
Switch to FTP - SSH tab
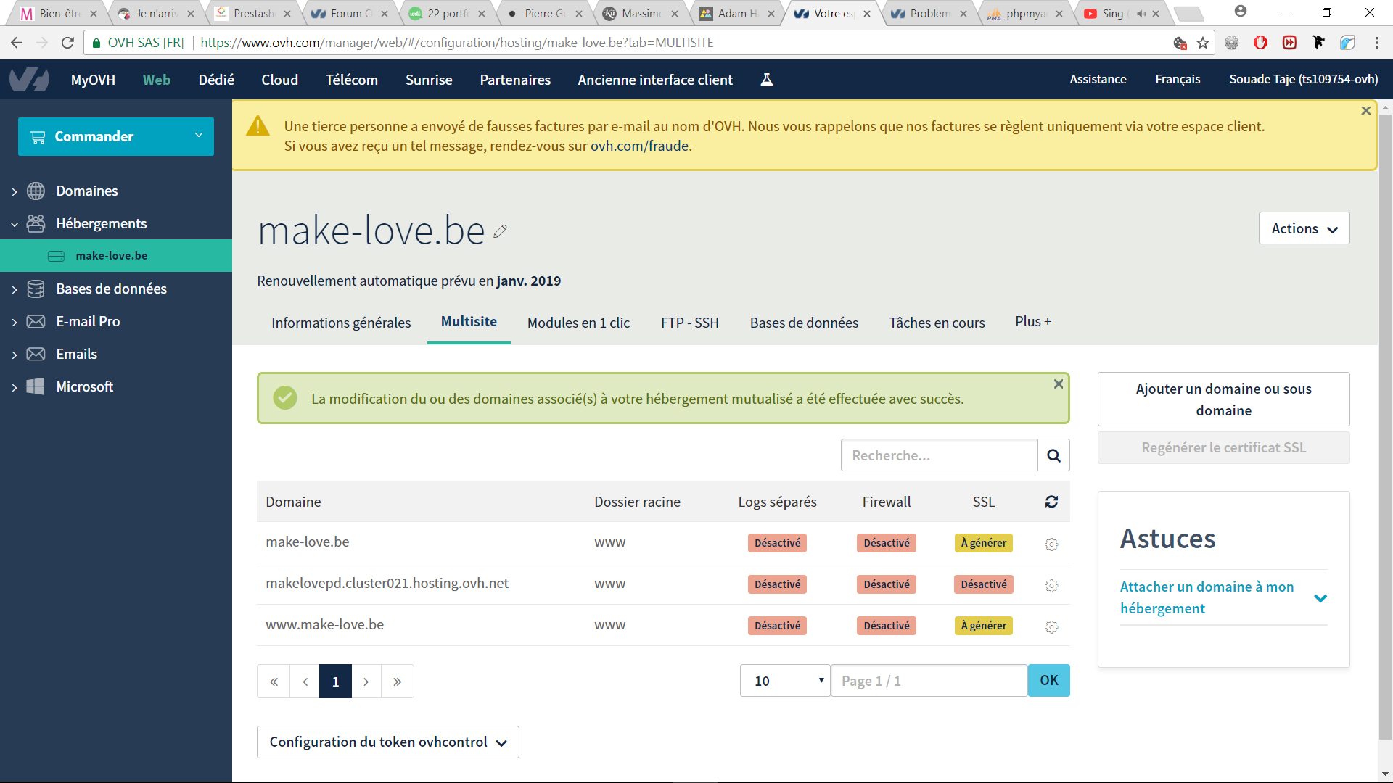pyautogui.click(x=689, y=323)
